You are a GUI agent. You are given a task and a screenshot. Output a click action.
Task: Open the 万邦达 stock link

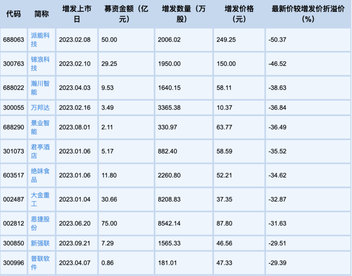40,107
